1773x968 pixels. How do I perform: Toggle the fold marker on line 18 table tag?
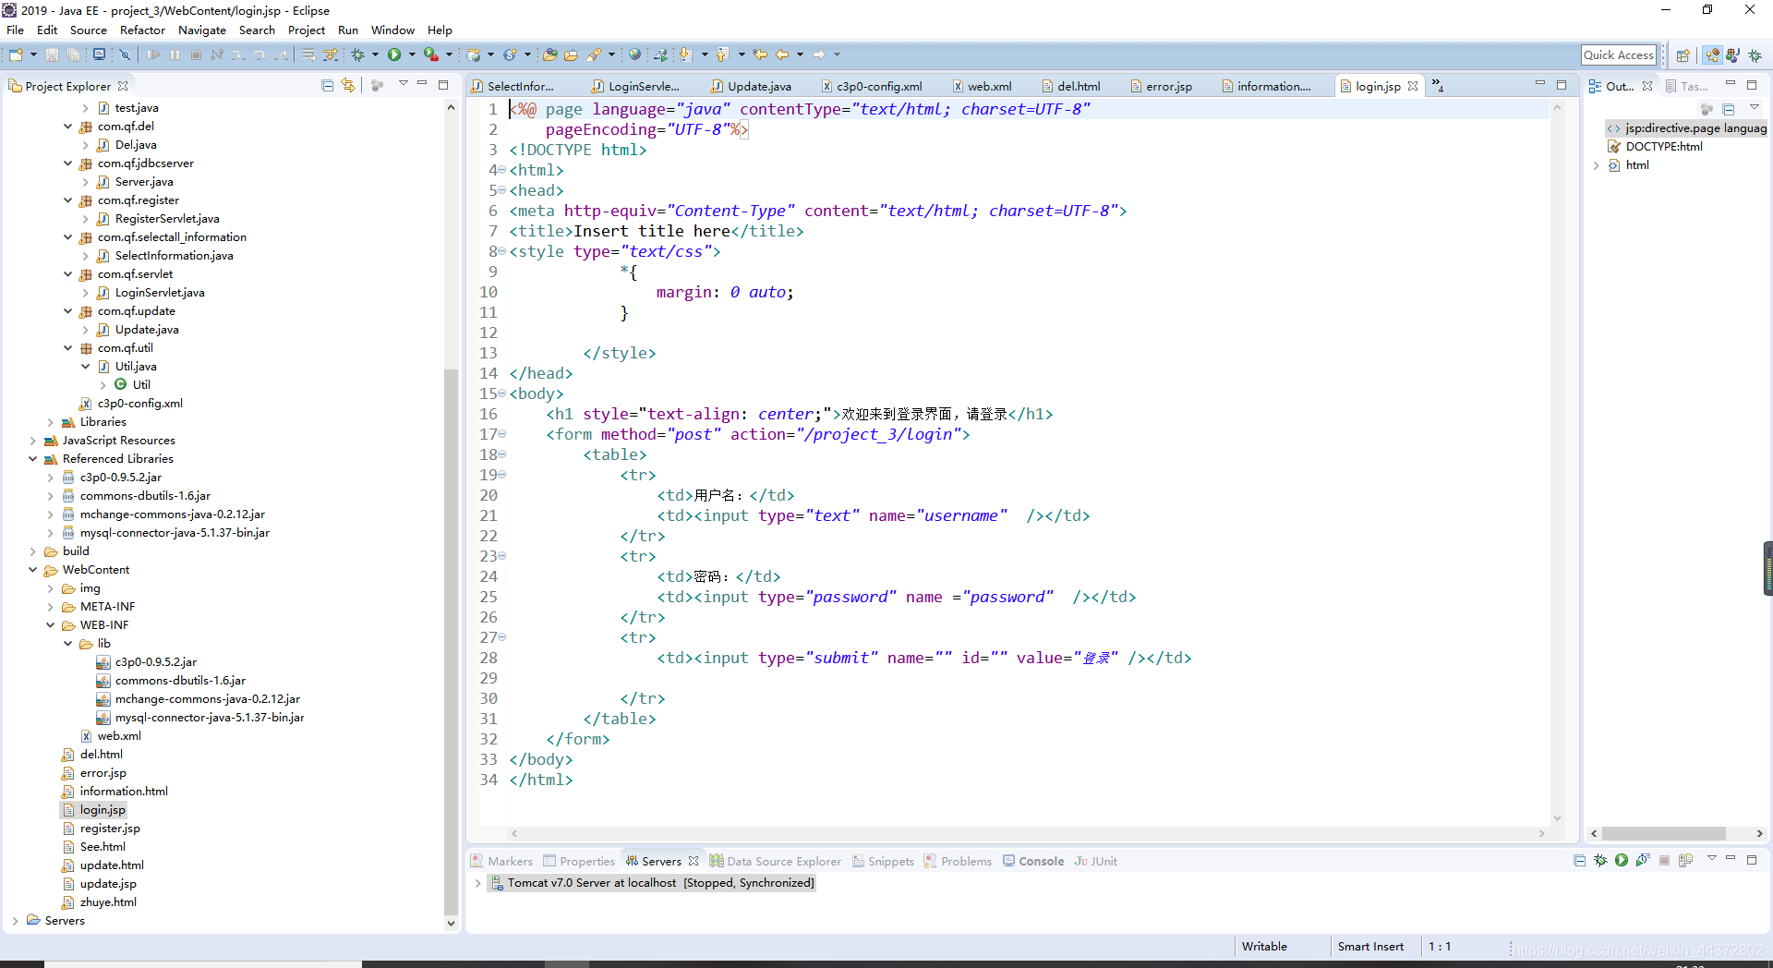[x=501, y=454]
